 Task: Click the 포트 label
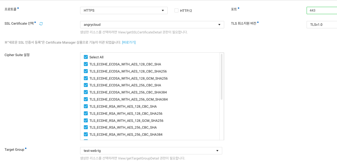234,9
